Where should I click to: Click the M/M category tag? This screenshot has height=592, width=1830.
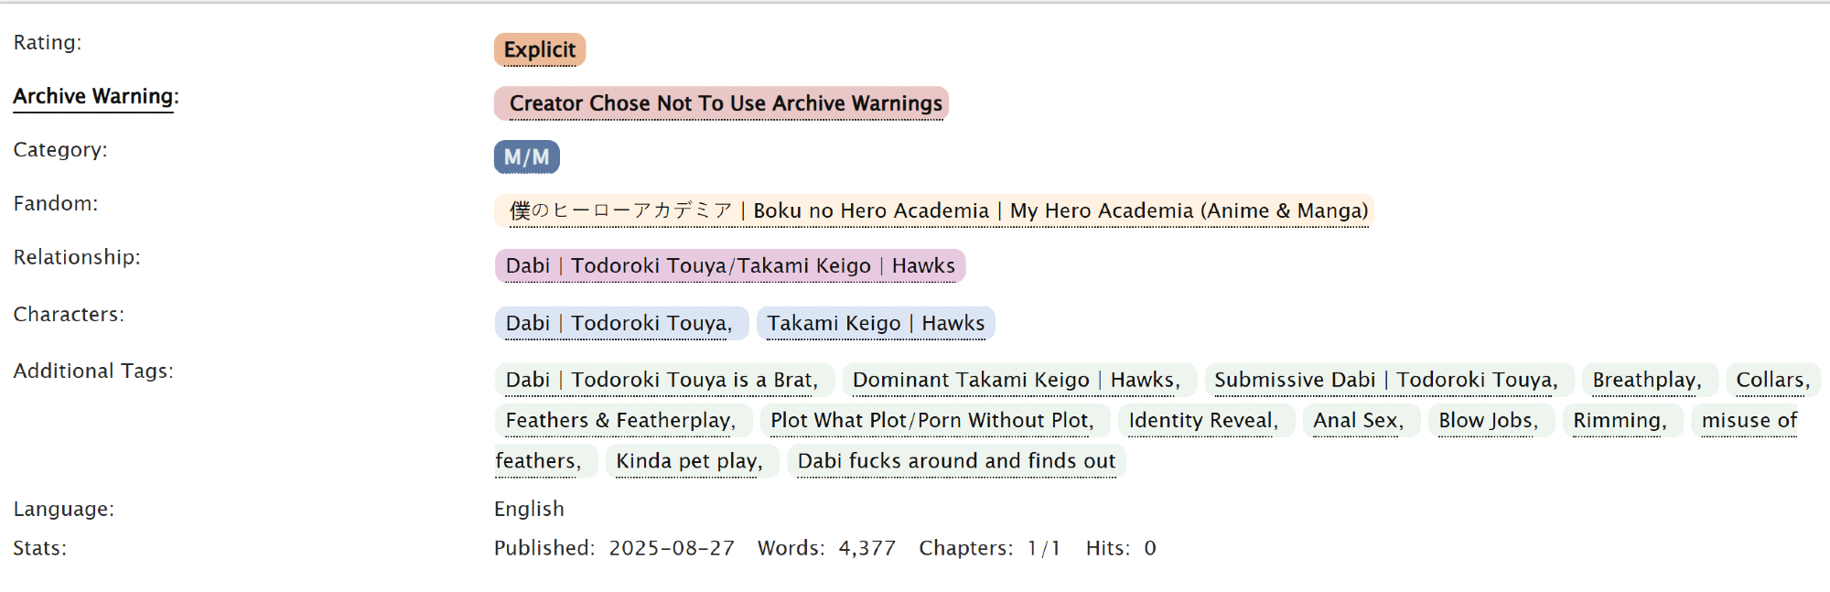(526, 157)
